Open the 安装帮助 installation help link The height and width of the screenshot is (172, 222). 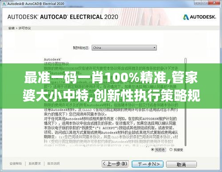[16, 164]
